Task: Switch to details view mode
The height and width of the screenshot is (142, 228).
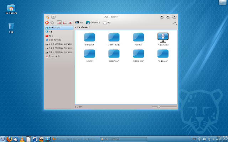Action: [x=70, y=23]
